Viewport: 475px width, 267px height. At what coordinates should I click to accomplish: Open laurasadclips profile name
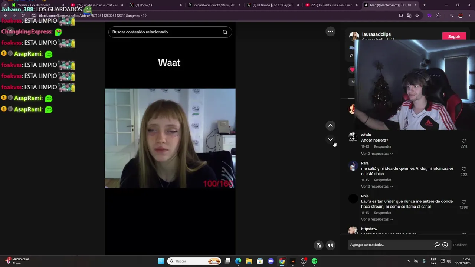pyautogui.click(x=376, y=34)
